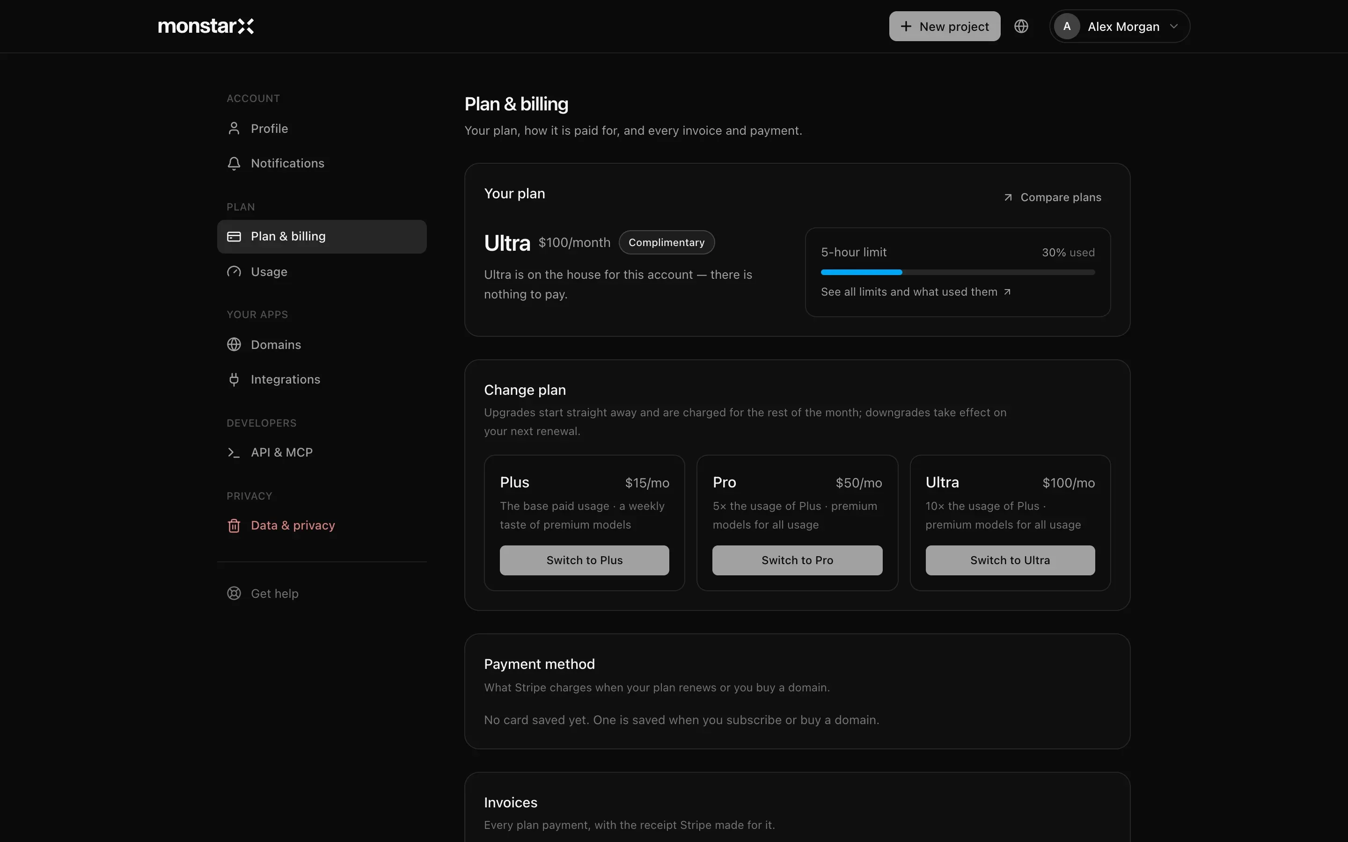The width and height of the screenshot is (1348, 842).
Task: Click the 'Payment method' heading
Action: 539,664
